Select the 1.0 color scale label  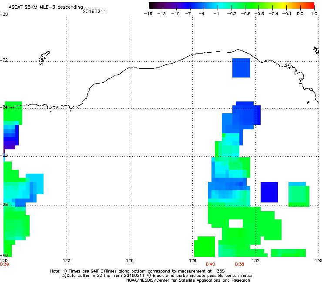(314, 14)
